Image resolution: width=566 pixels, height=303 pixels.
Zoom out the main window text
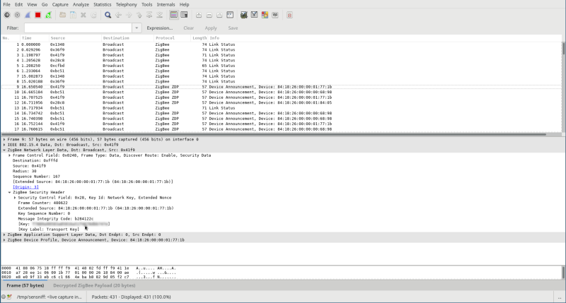[209, 15]
